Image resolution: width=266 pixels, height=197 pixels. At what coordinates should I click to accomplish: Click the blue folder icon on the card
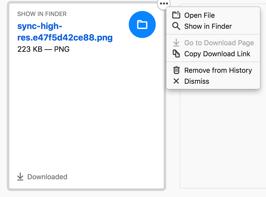pyautogui.click(x=142, y=24)
